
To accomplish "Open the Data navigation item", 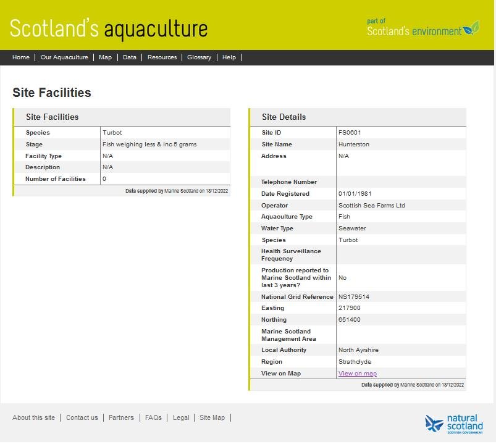I will pos(130,57).
